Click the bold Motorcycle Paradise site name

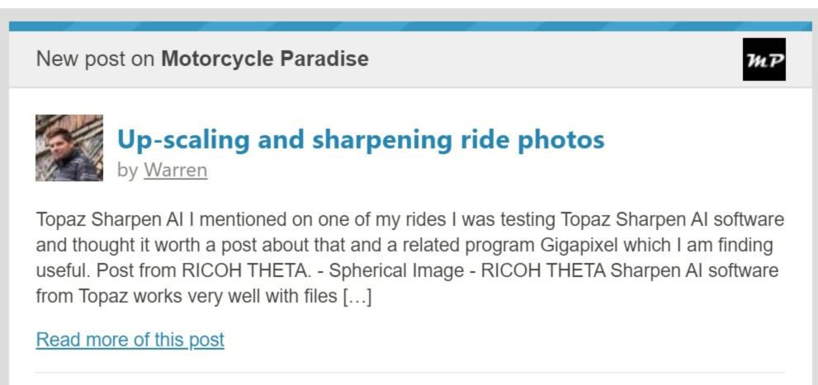[265, 59]
